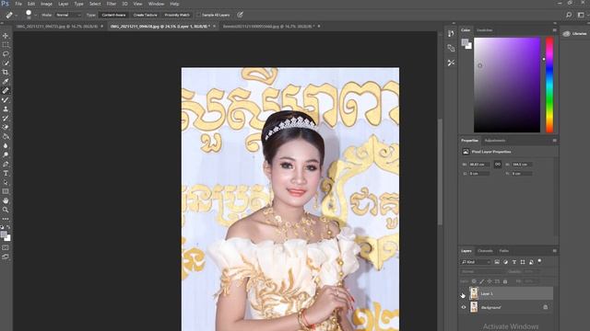590x331 pixels.
Task: Select the Spot Healing Brush tool
Action: (x=6, y=90)
